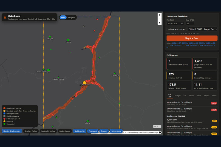Switch to the Proof tab
This screenshot has width=221, height=147.
click(x=214, y=96)
